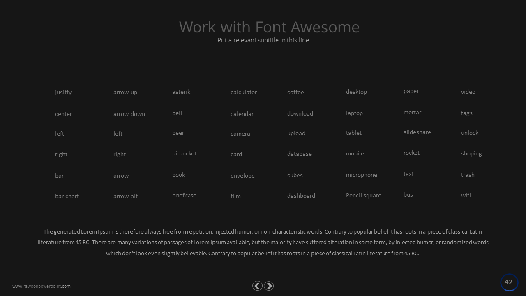Select the 'pitbucket' label
The image size is (526, 296).
point(184,153)
